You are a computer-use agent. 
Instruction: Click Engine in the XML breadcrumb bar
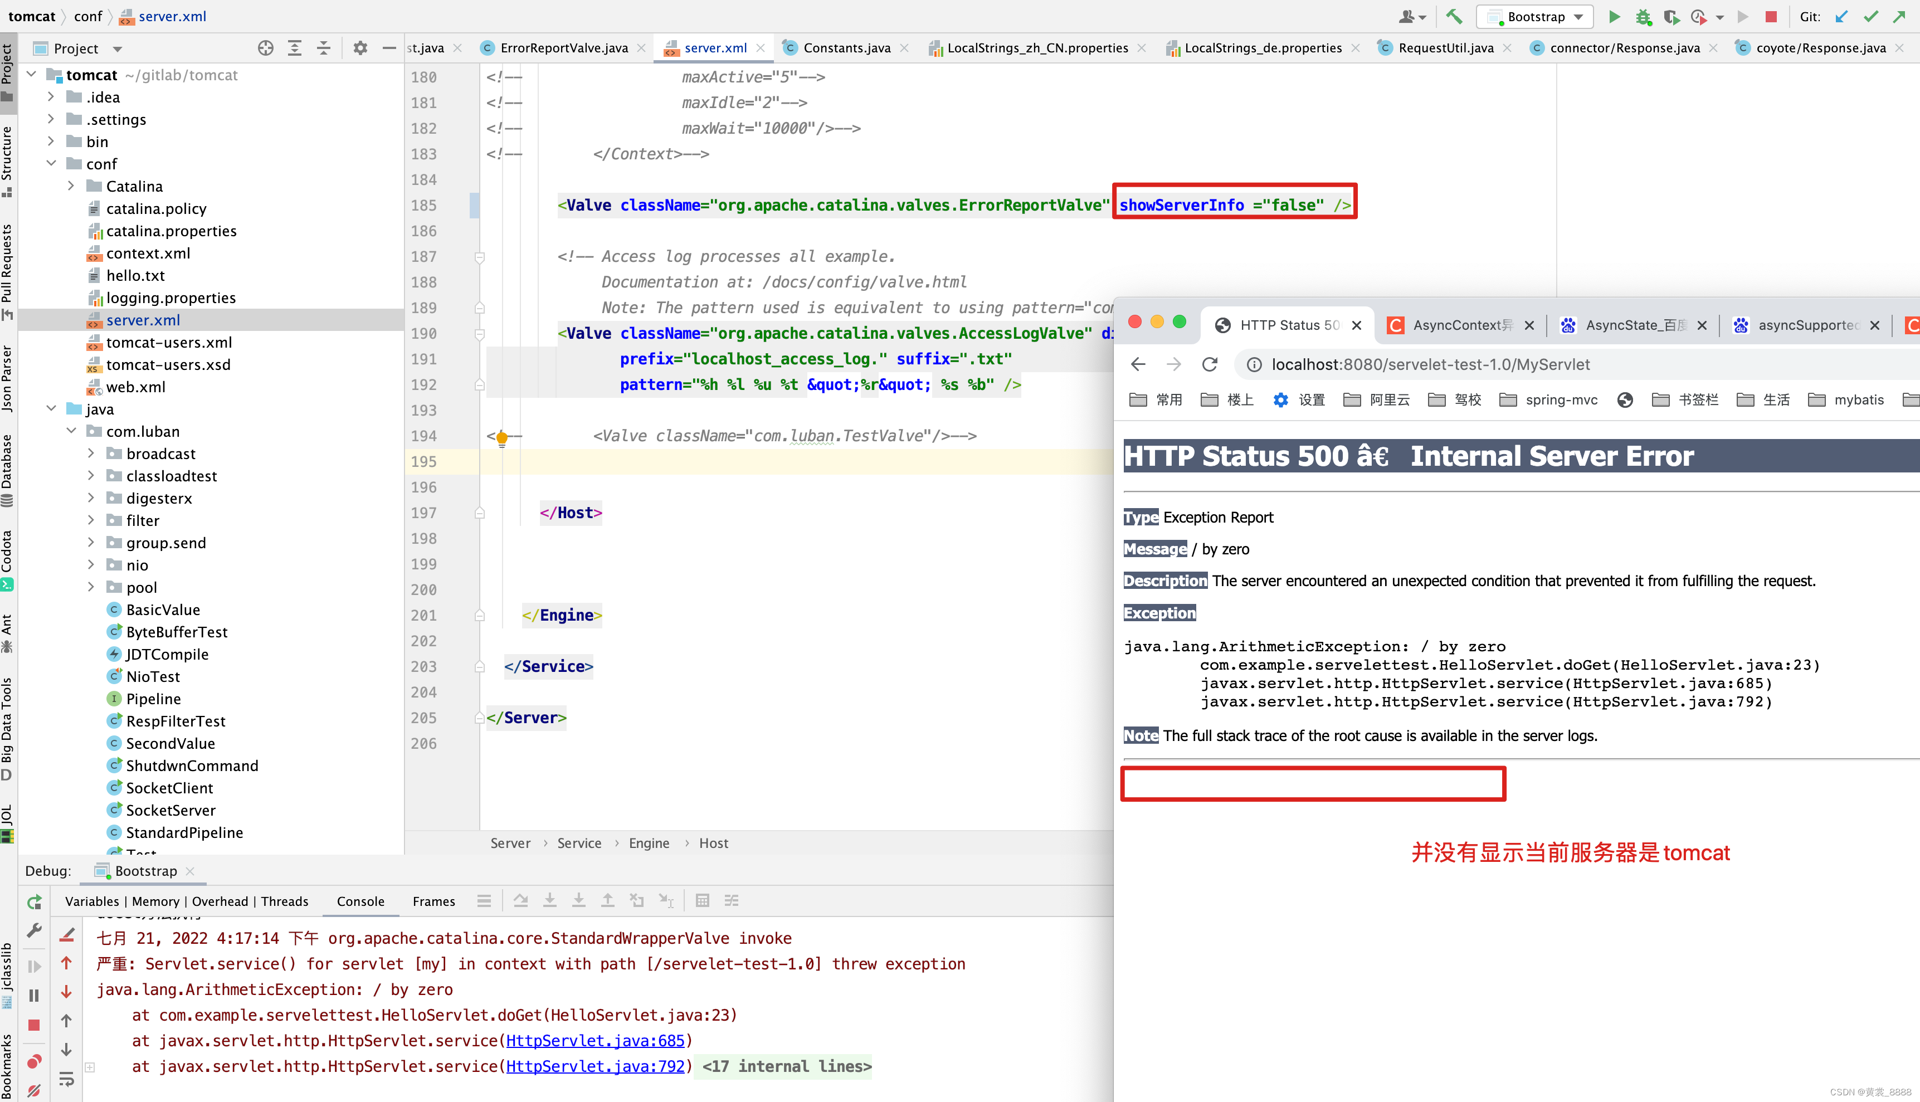[649, 843]
